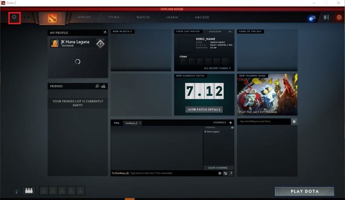Expand My Profile with arrow icon

point(105,33)
